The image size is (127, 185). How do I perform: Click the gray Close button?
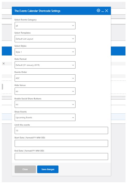click(25, 169)
